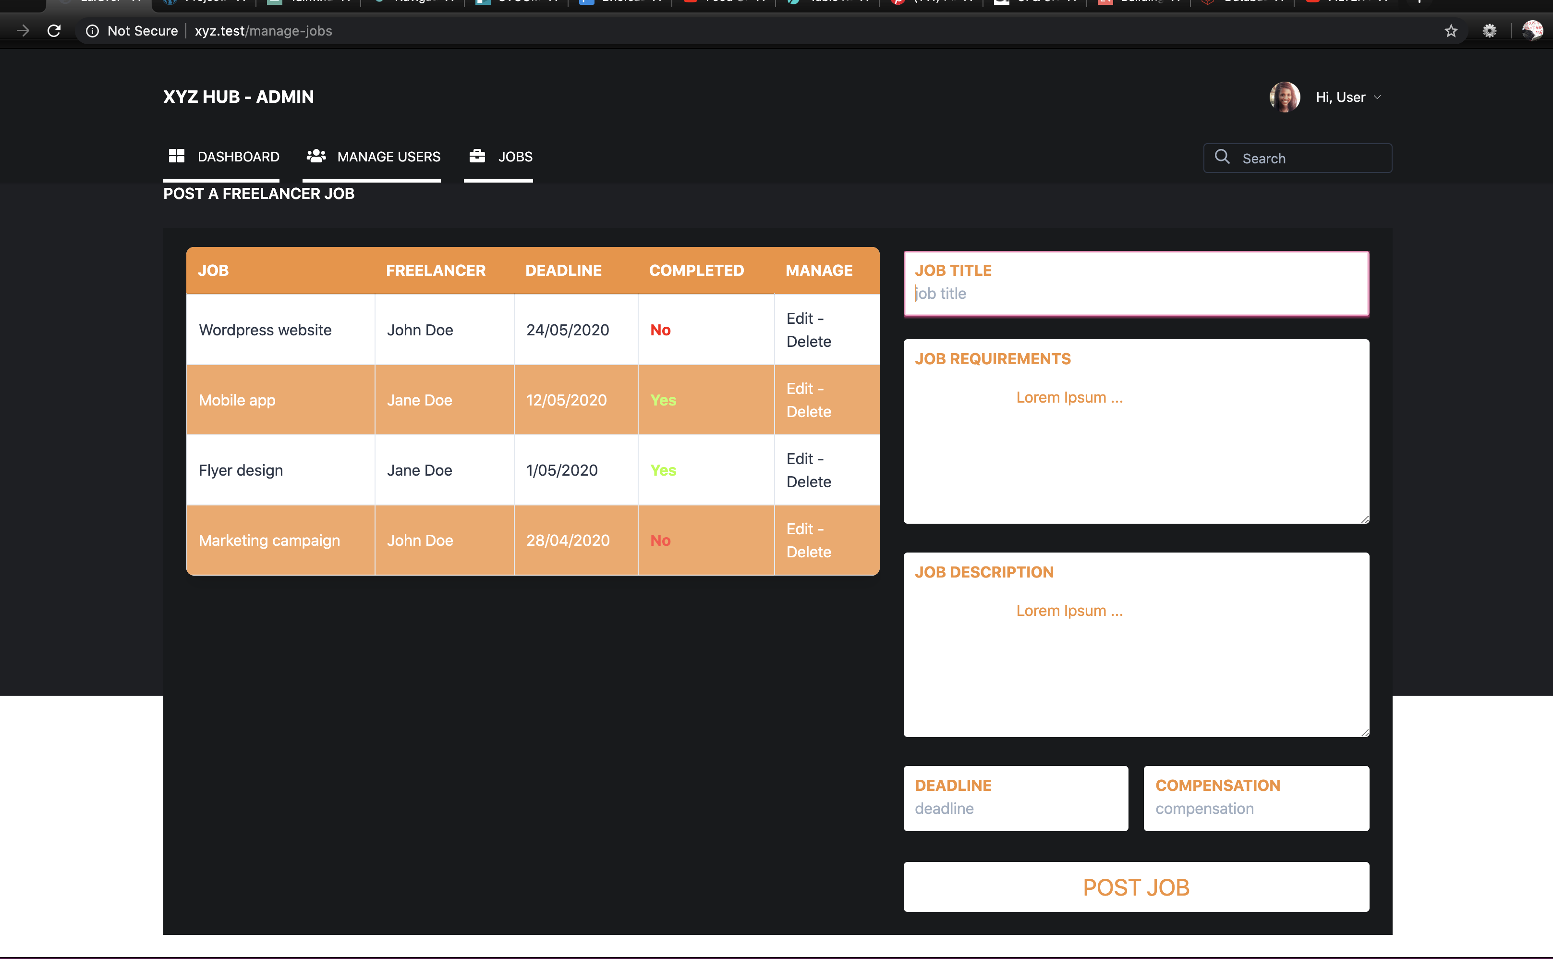This screenshot has width=1553, height=959.
Task: Click the site info icon beside Not Secure
Action: [x=93, y=30]
